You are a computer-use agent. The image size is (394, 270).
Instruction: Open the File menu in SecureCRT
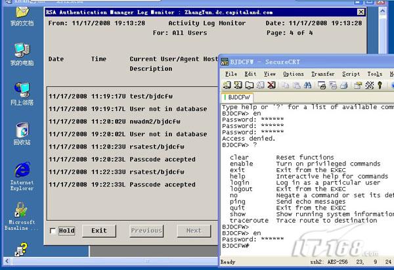point(231,74)
